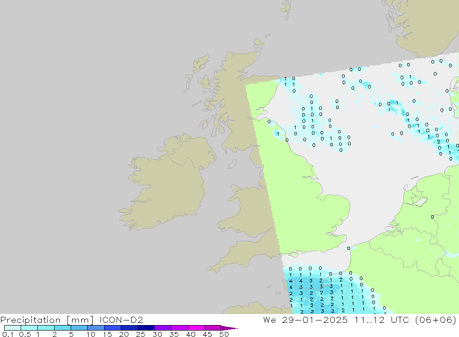Select the 5–10 mm legend color swatch
Viewport: 459px width, 337px height.
click(x=79, y=328)
